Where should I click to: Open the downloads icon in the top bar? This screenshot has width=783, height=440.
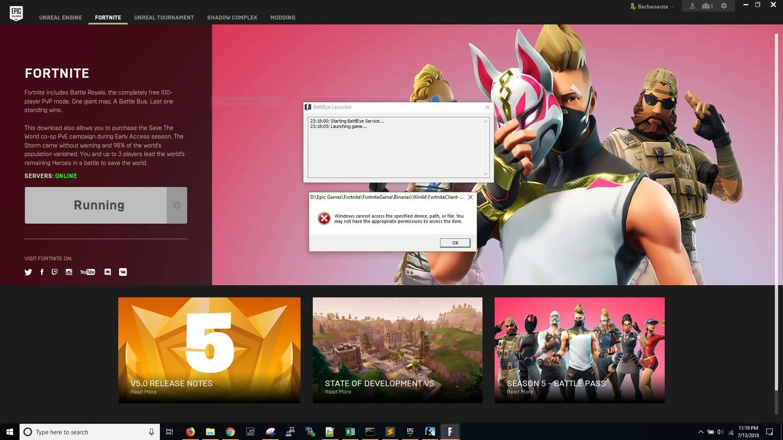692,6
